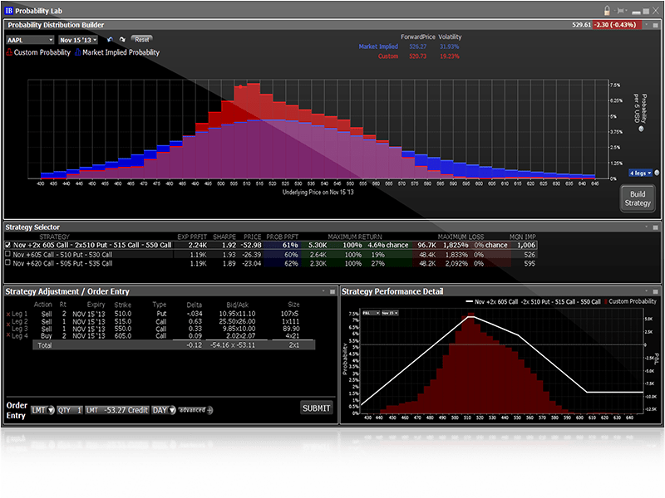Image resolution: width=665 pixels, height=498 pixels.
Task: Click the 25.50x26.00 bid/ask of Leg 2
Action: tap(237, 321)
